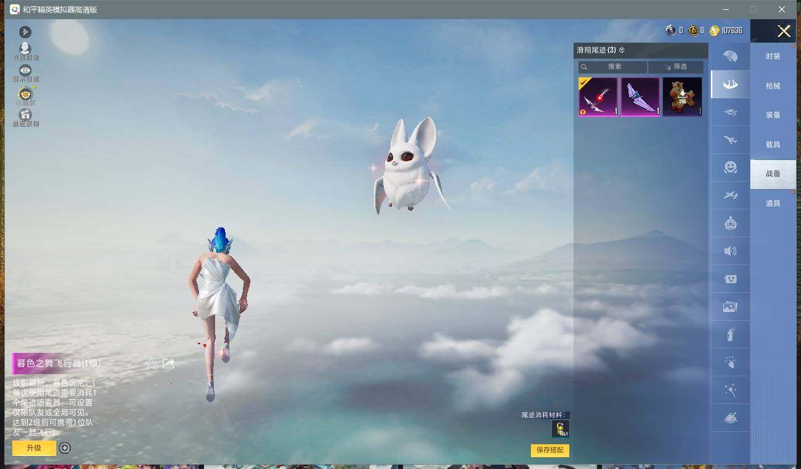Select the glide trail wing category icon
801x469 pixels.
click(x=730, y=84)
